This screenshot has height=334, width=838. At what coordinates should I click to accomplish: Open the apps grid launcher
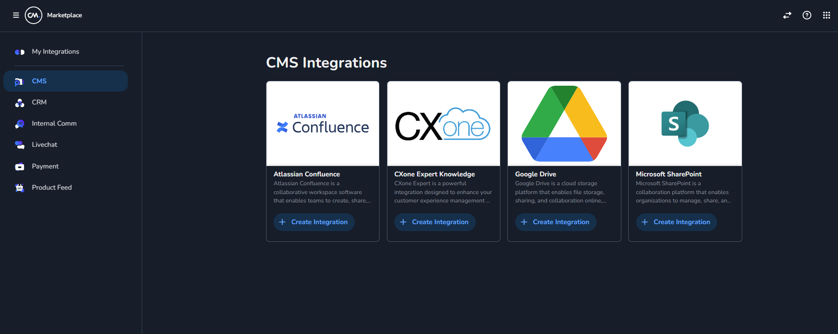coord(827,15)
